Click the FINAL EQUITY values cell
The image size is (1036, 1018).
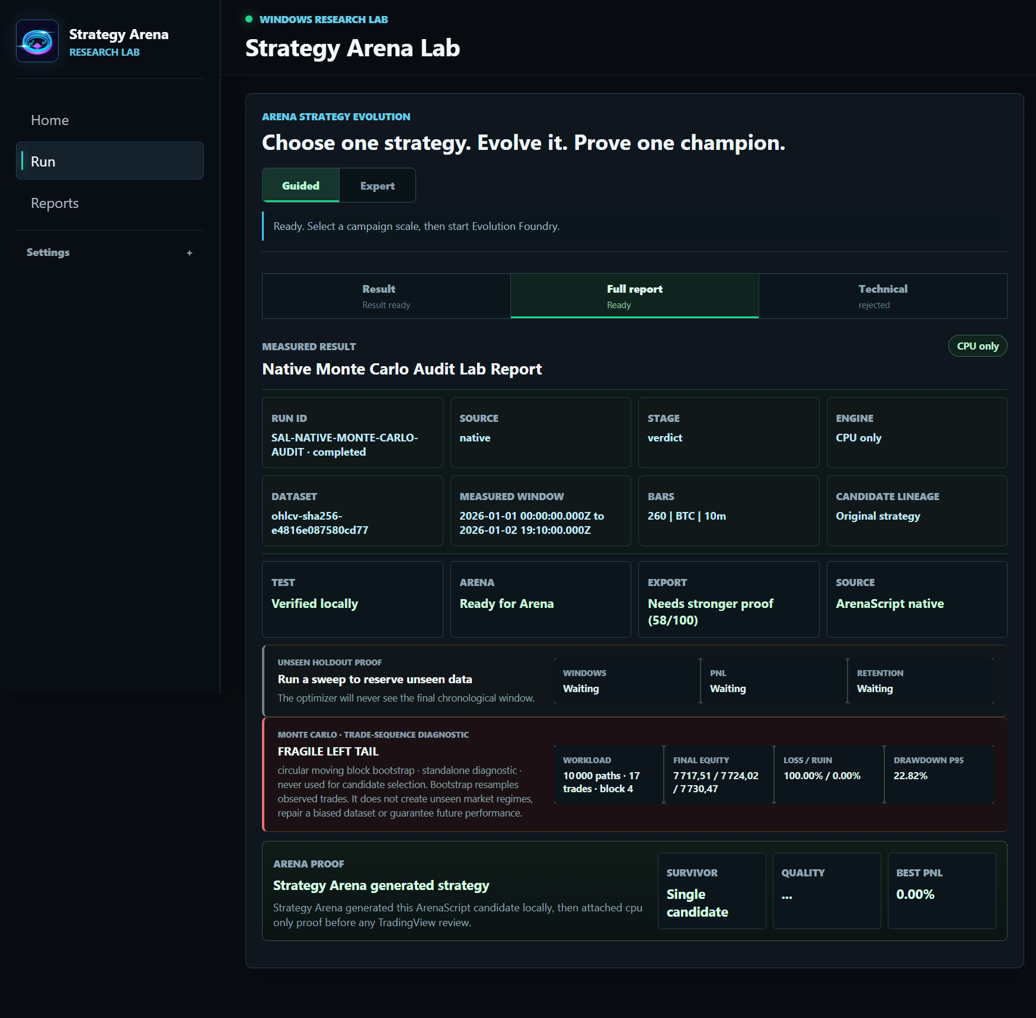tap(719, 774)
